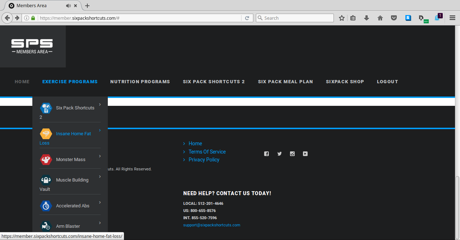Image resolution: width=460 pixels, height=240 pixels.
Task: Select Arm Blaster from the dropdown
Action: (68, 226)
